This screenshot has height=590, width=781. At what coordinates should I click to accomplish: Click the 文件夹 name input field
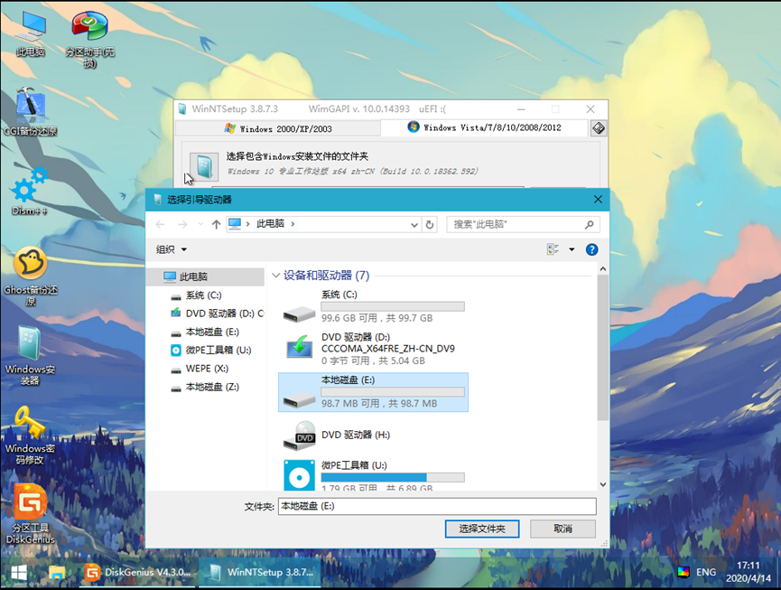[437, 506]
